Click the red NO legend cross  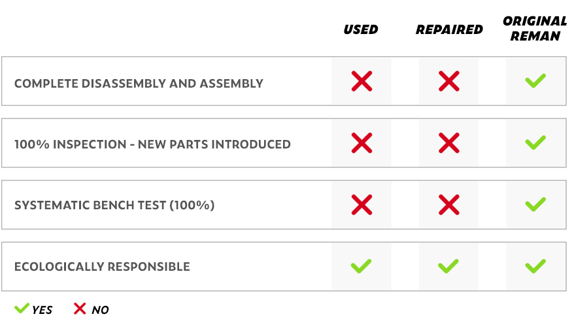[x=80, y=308]
